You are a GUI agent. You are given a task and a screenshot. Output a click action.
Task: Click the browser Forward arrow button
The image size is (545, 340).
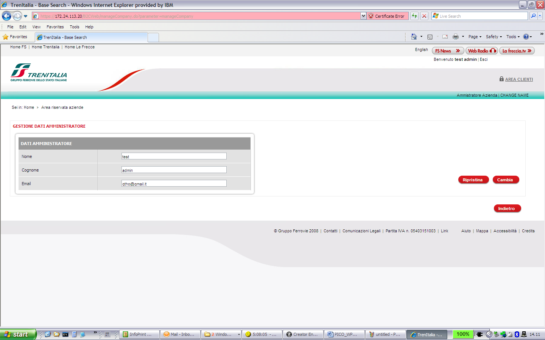[17, 16]
